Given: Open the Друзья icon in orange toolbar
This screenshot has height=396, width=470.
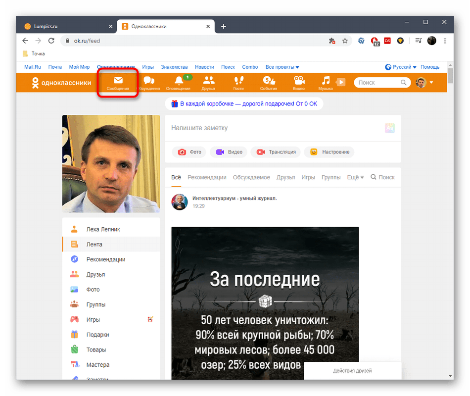Looking at the screenshot, I should pos(208,83).
